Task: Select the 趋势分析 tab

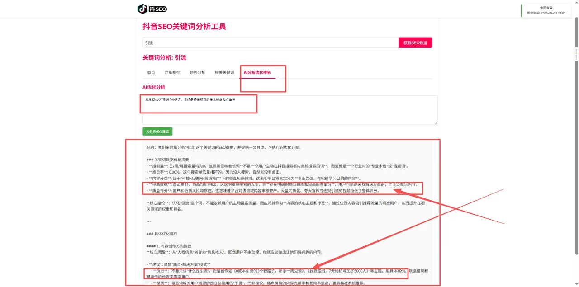Action: [x=197, y=72]
